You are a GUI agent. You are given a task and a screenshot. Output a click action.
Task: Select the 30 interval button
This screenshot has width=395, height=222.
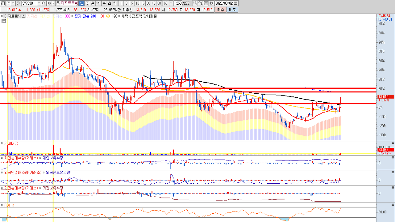click(x=148, y=3)
